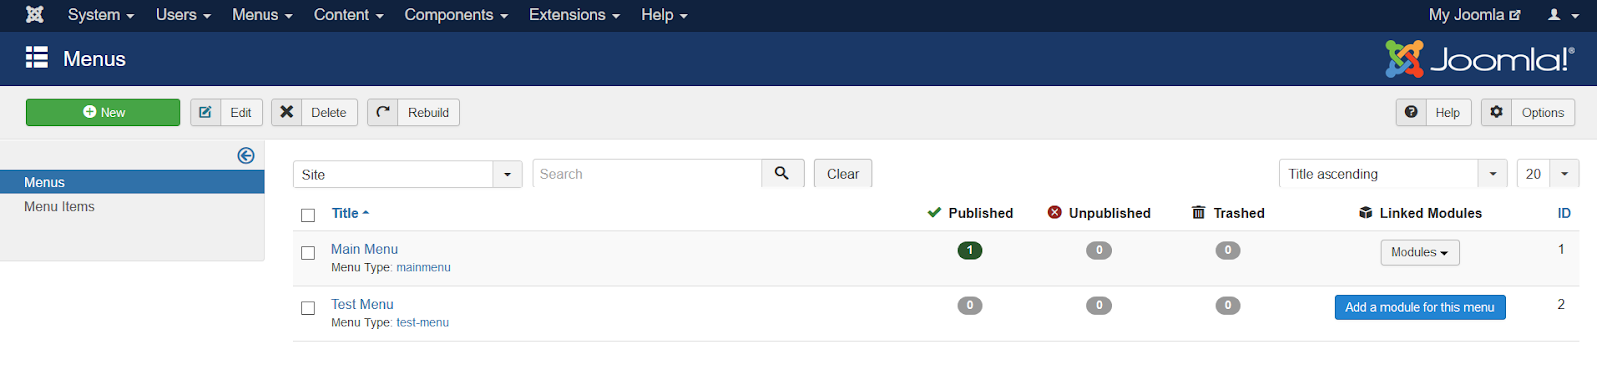This screenshot has width=1597, height=375.
Task: Open the My Joomla site link
Action: [1474, 15]
